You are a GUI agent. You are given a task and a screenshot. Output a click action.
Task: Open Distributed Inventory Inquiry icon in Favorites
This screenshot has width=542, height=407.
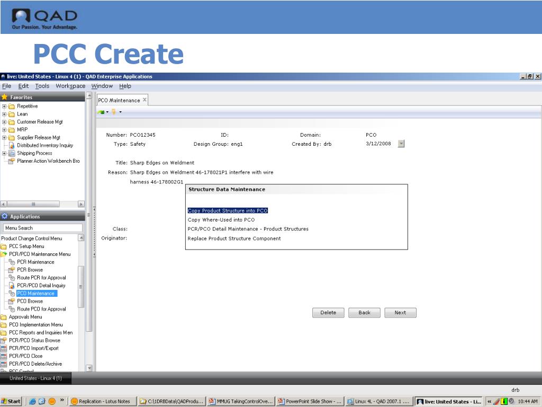tap(12, 145)
